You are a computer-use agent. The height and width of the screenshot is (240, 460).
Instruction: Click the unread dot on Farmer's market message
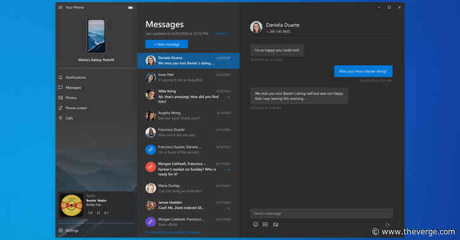(x=228, y=170)
